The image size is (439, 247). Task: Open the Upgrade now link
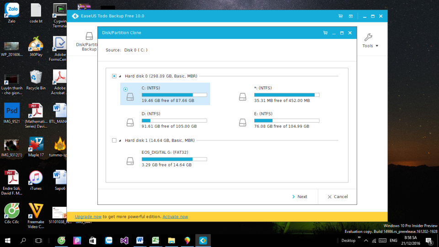coord(88,216)
